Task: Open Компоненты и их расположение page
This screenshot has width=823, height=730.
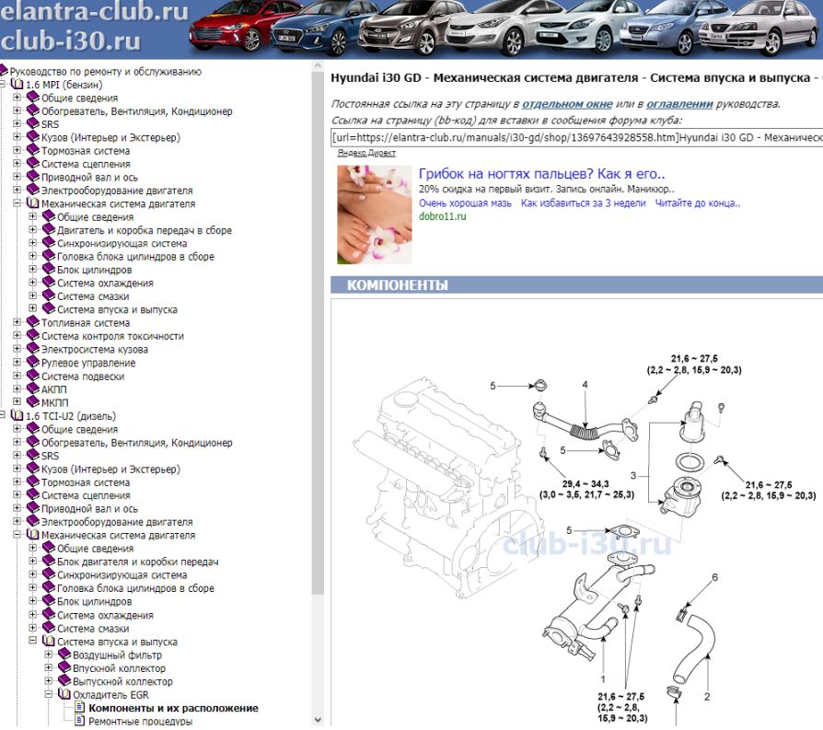Action: [172, 709]
